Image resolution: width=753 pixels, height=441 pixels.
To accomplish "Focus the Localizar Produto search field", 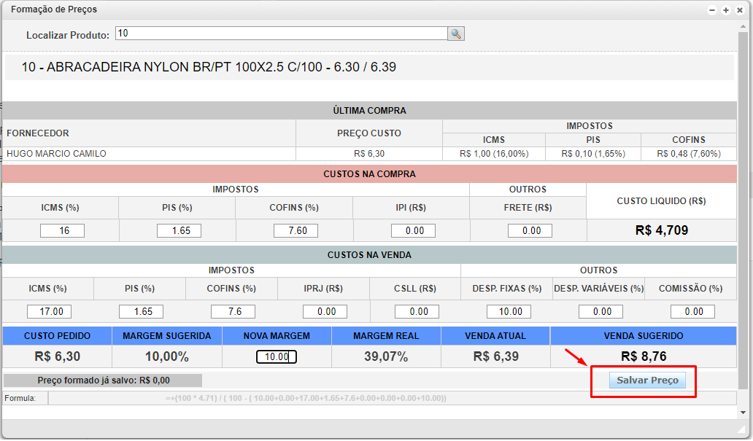I will click(281, 34).
